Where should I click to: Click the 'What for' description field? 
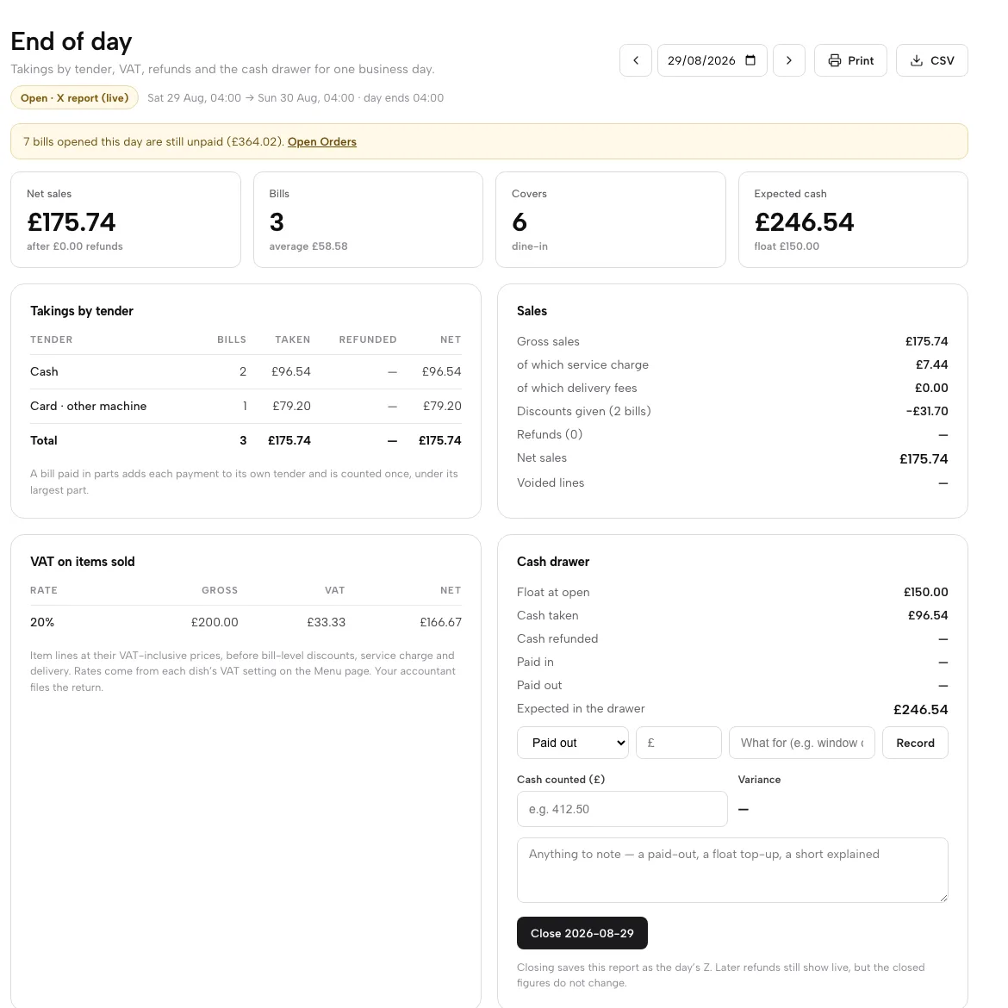tap(801, 744)
